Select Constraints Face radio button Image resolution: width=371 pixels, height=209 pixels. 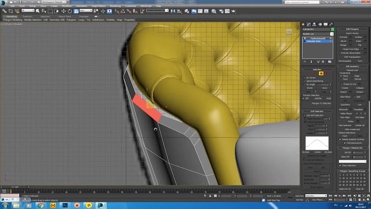click(x=341, y=79)
